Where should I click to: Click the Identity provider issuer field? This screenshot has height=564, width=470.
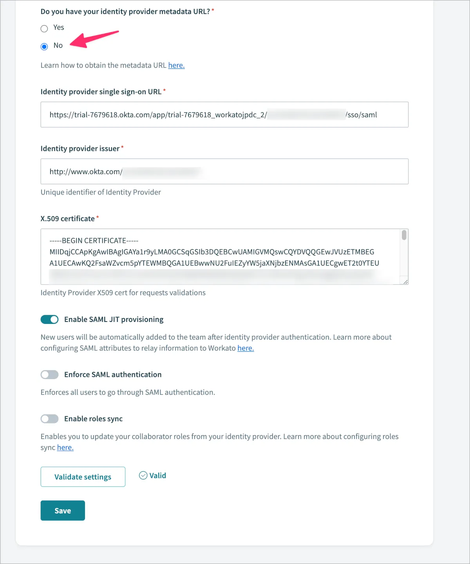tap(224, 172)
